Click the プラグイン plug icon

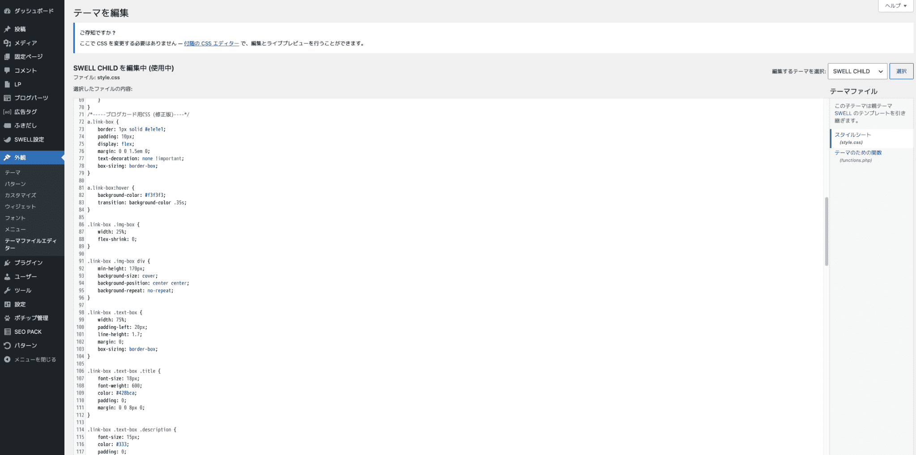(x=7, y=263)
